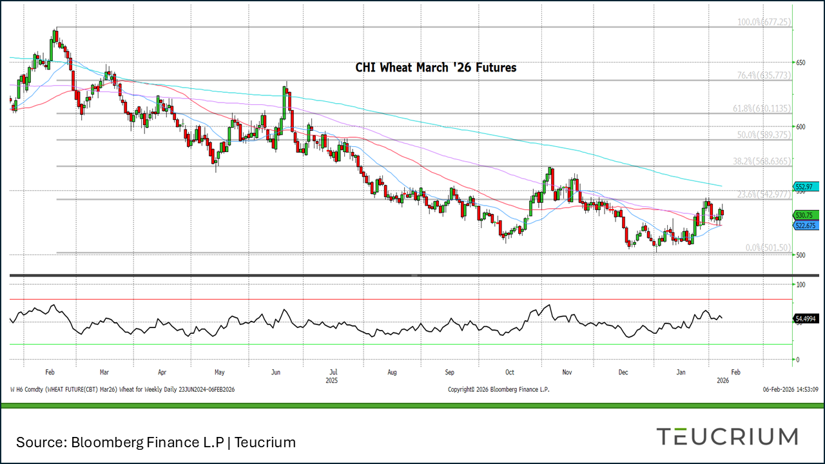Viewport: 825px width, 464px height.
Task: Click the red overbought line in RSI panel
Action: [x=322, y=299]
